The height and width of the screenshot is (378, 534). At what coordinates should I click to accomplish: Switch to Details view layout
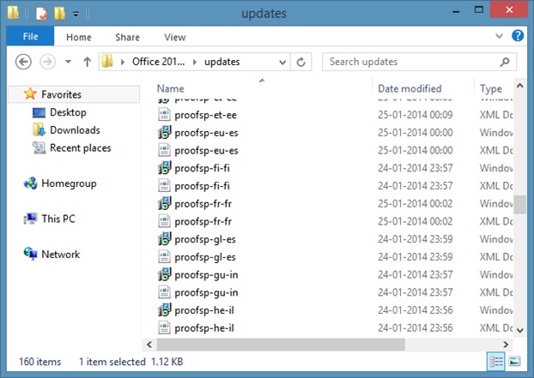[x=496, y=362]
